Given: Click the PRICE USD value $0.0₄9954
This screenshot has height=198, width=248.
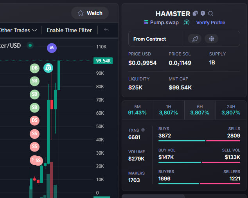Looking at the screenshot, I should (x=142, y=63).
